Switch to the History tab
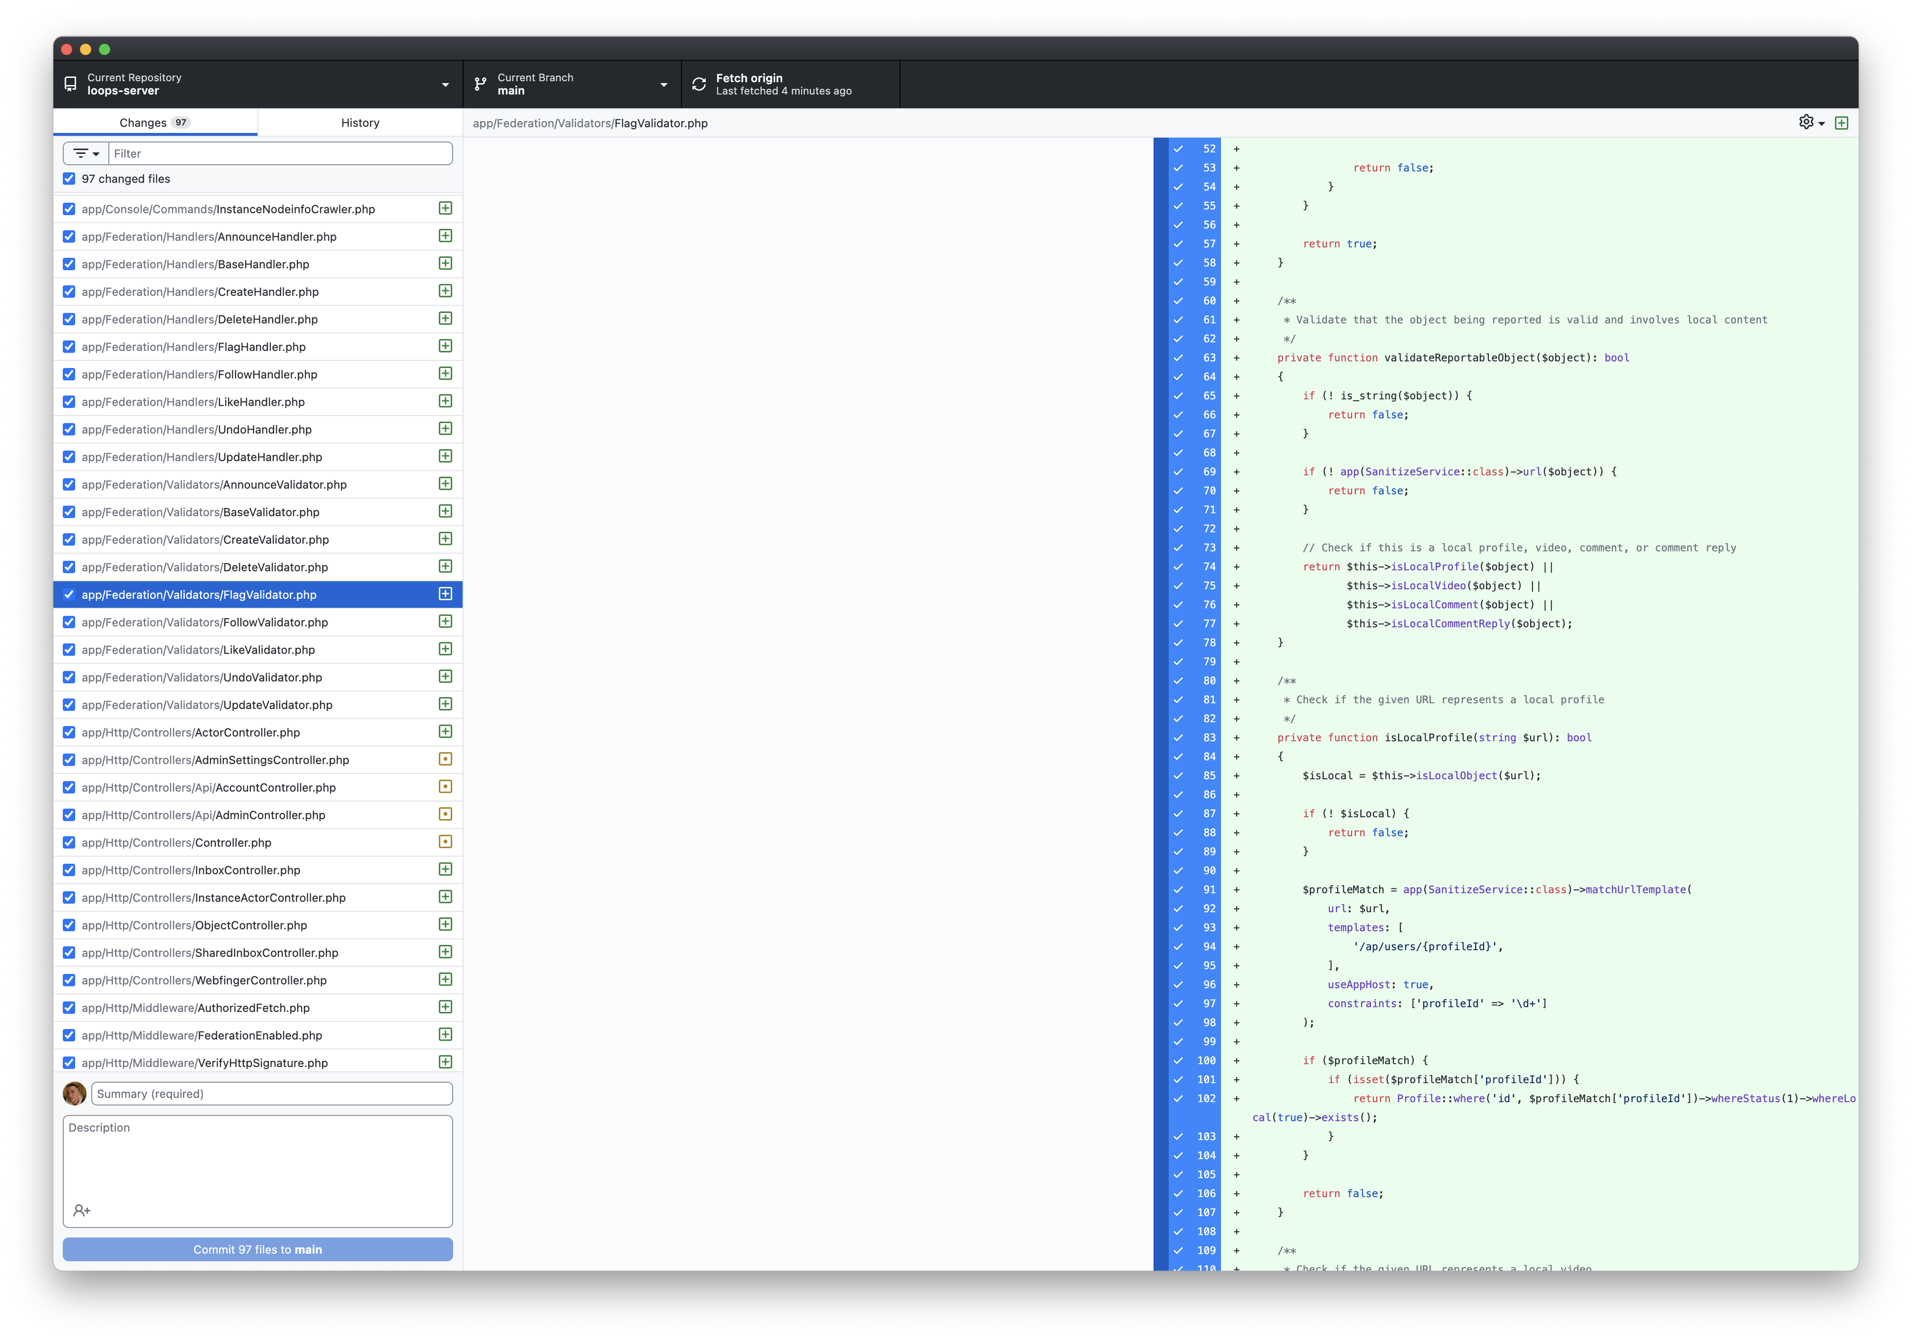Viewport: 1912px width, 1341px height. (360, 122)
